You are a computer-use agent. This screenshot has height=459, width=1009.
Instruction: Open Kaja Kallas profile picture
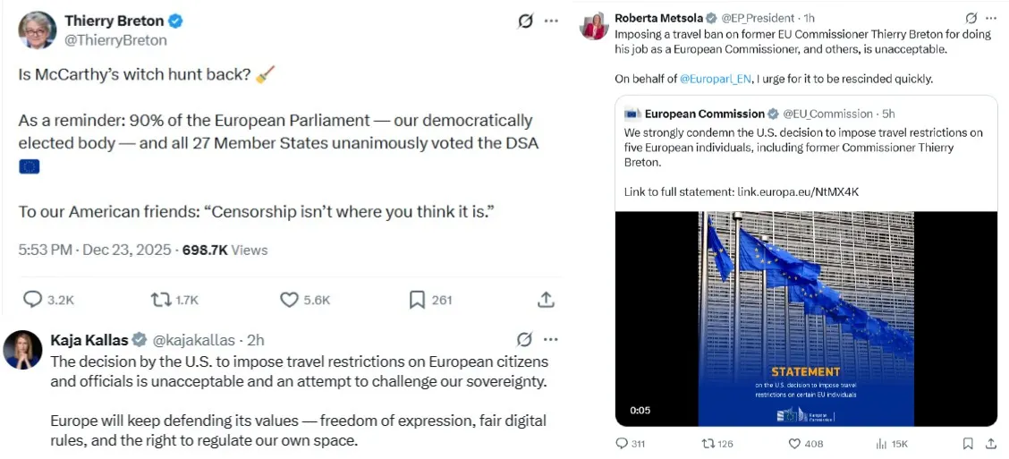tap(22, 350)
